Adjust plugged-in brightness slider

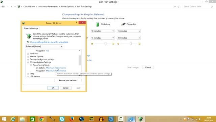click(131, 44)
